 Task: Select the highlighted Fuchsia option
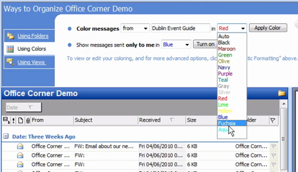coord(232,124)
